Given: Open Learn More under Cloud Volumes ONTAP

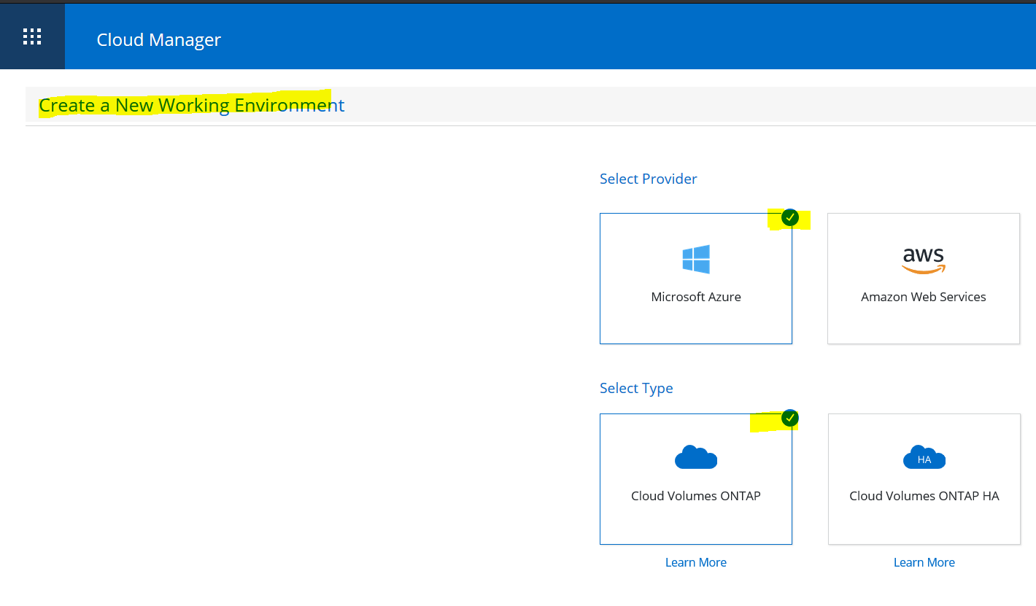Looking at the screenshot, I should [696, 562].
